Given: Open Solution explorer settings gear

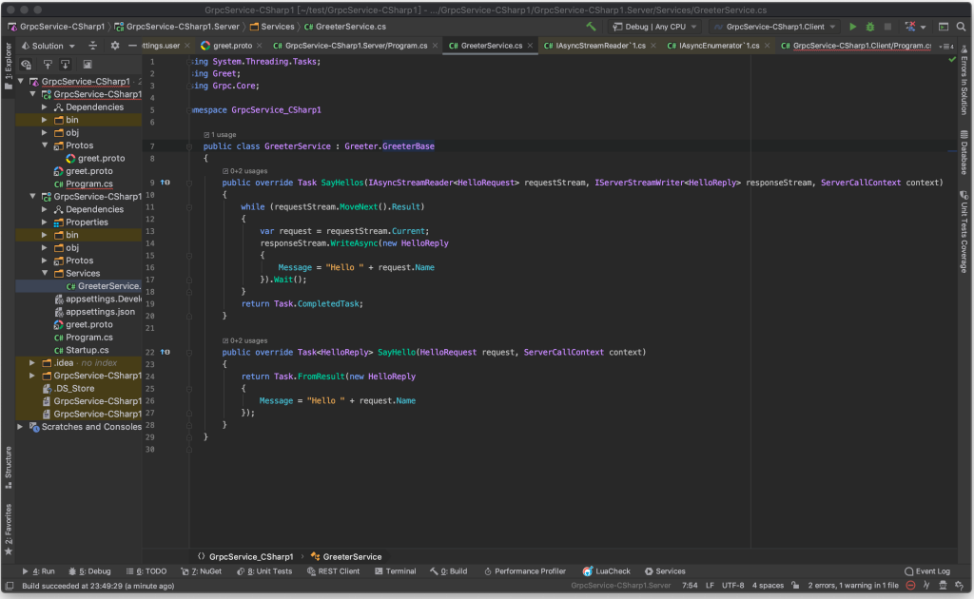Looking at the screenshot, I should pos(115,46).
